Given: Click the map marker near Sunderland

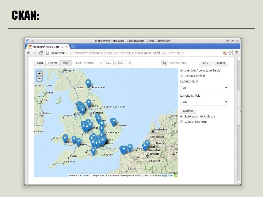Looking at the screenshot, I should [88, 83].
